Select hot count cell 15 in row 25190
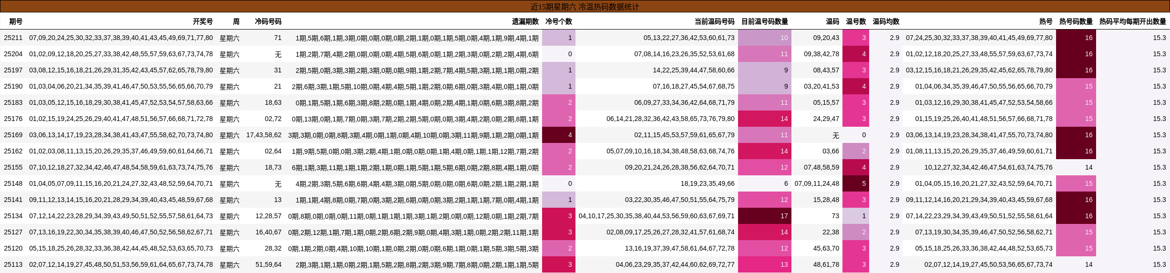 [x=1076, y=86]
